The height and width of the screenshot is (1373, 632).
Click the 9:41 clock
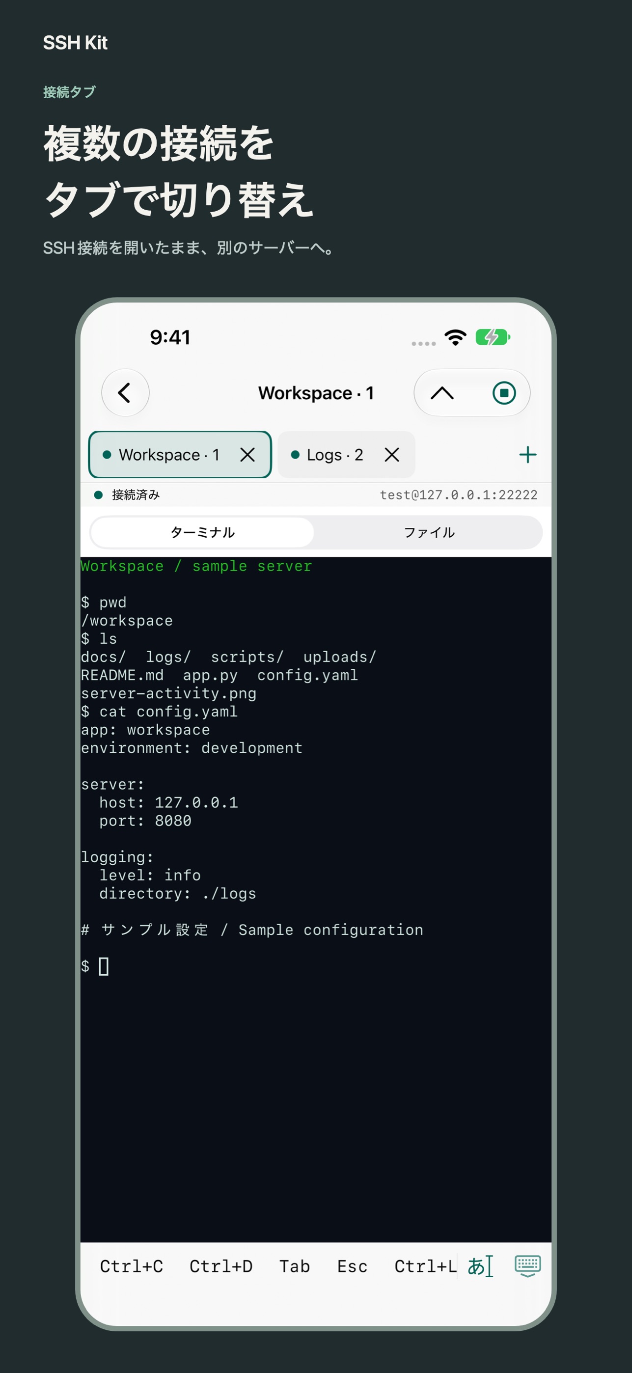click(x=170, y=337)
